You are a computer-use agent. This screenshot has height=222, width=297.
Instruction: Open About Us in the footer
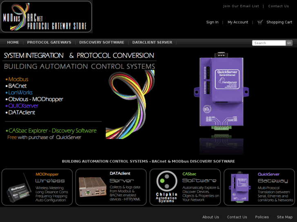coord(210,217)
